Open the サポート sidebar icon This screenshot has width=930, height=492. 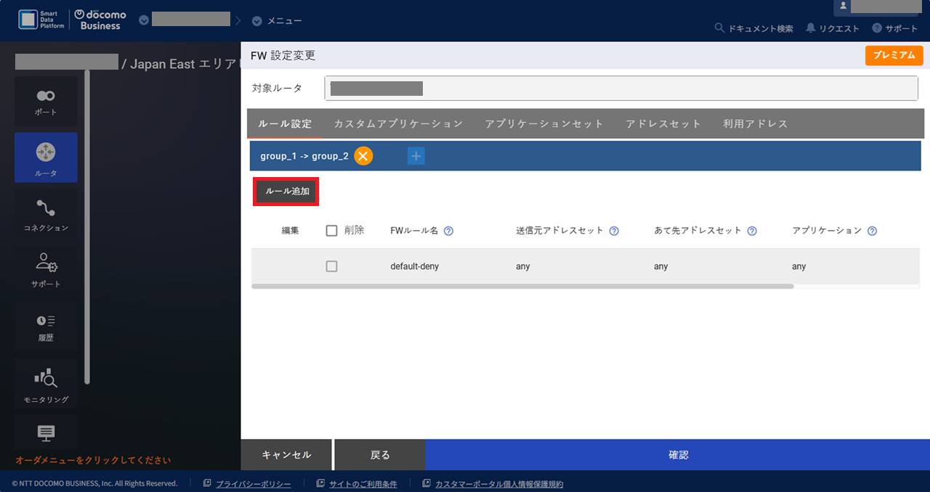tap(46, 268)
